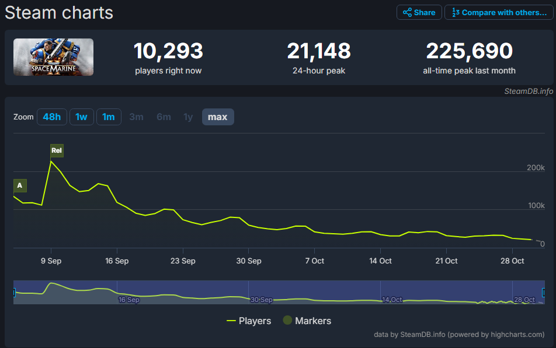The image size is (556, 348).
Task: Toggle the Players series in legend
Action: pos(249,321)
